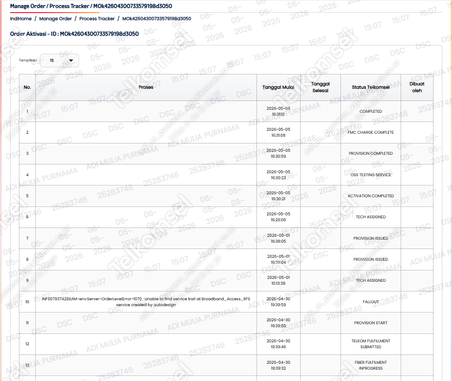The width and height of the screenshot is (452, 381).
Task: Click date 2026-05-05 16:30:23
Action: point(278,175)
